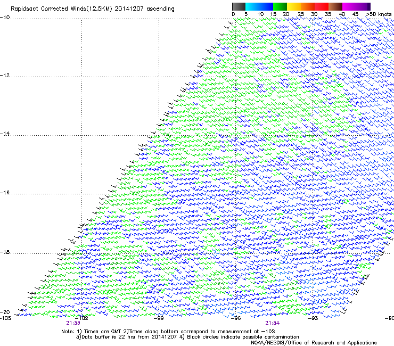The image size is (394, 346).
Task: Select the brown 35-40 knots color segment
Action: [335, 6]
